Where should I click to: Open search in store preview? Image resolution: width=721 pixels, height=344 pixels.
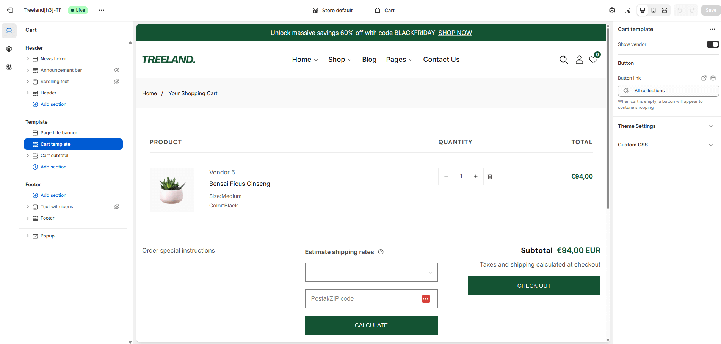(x=564, y=60)
